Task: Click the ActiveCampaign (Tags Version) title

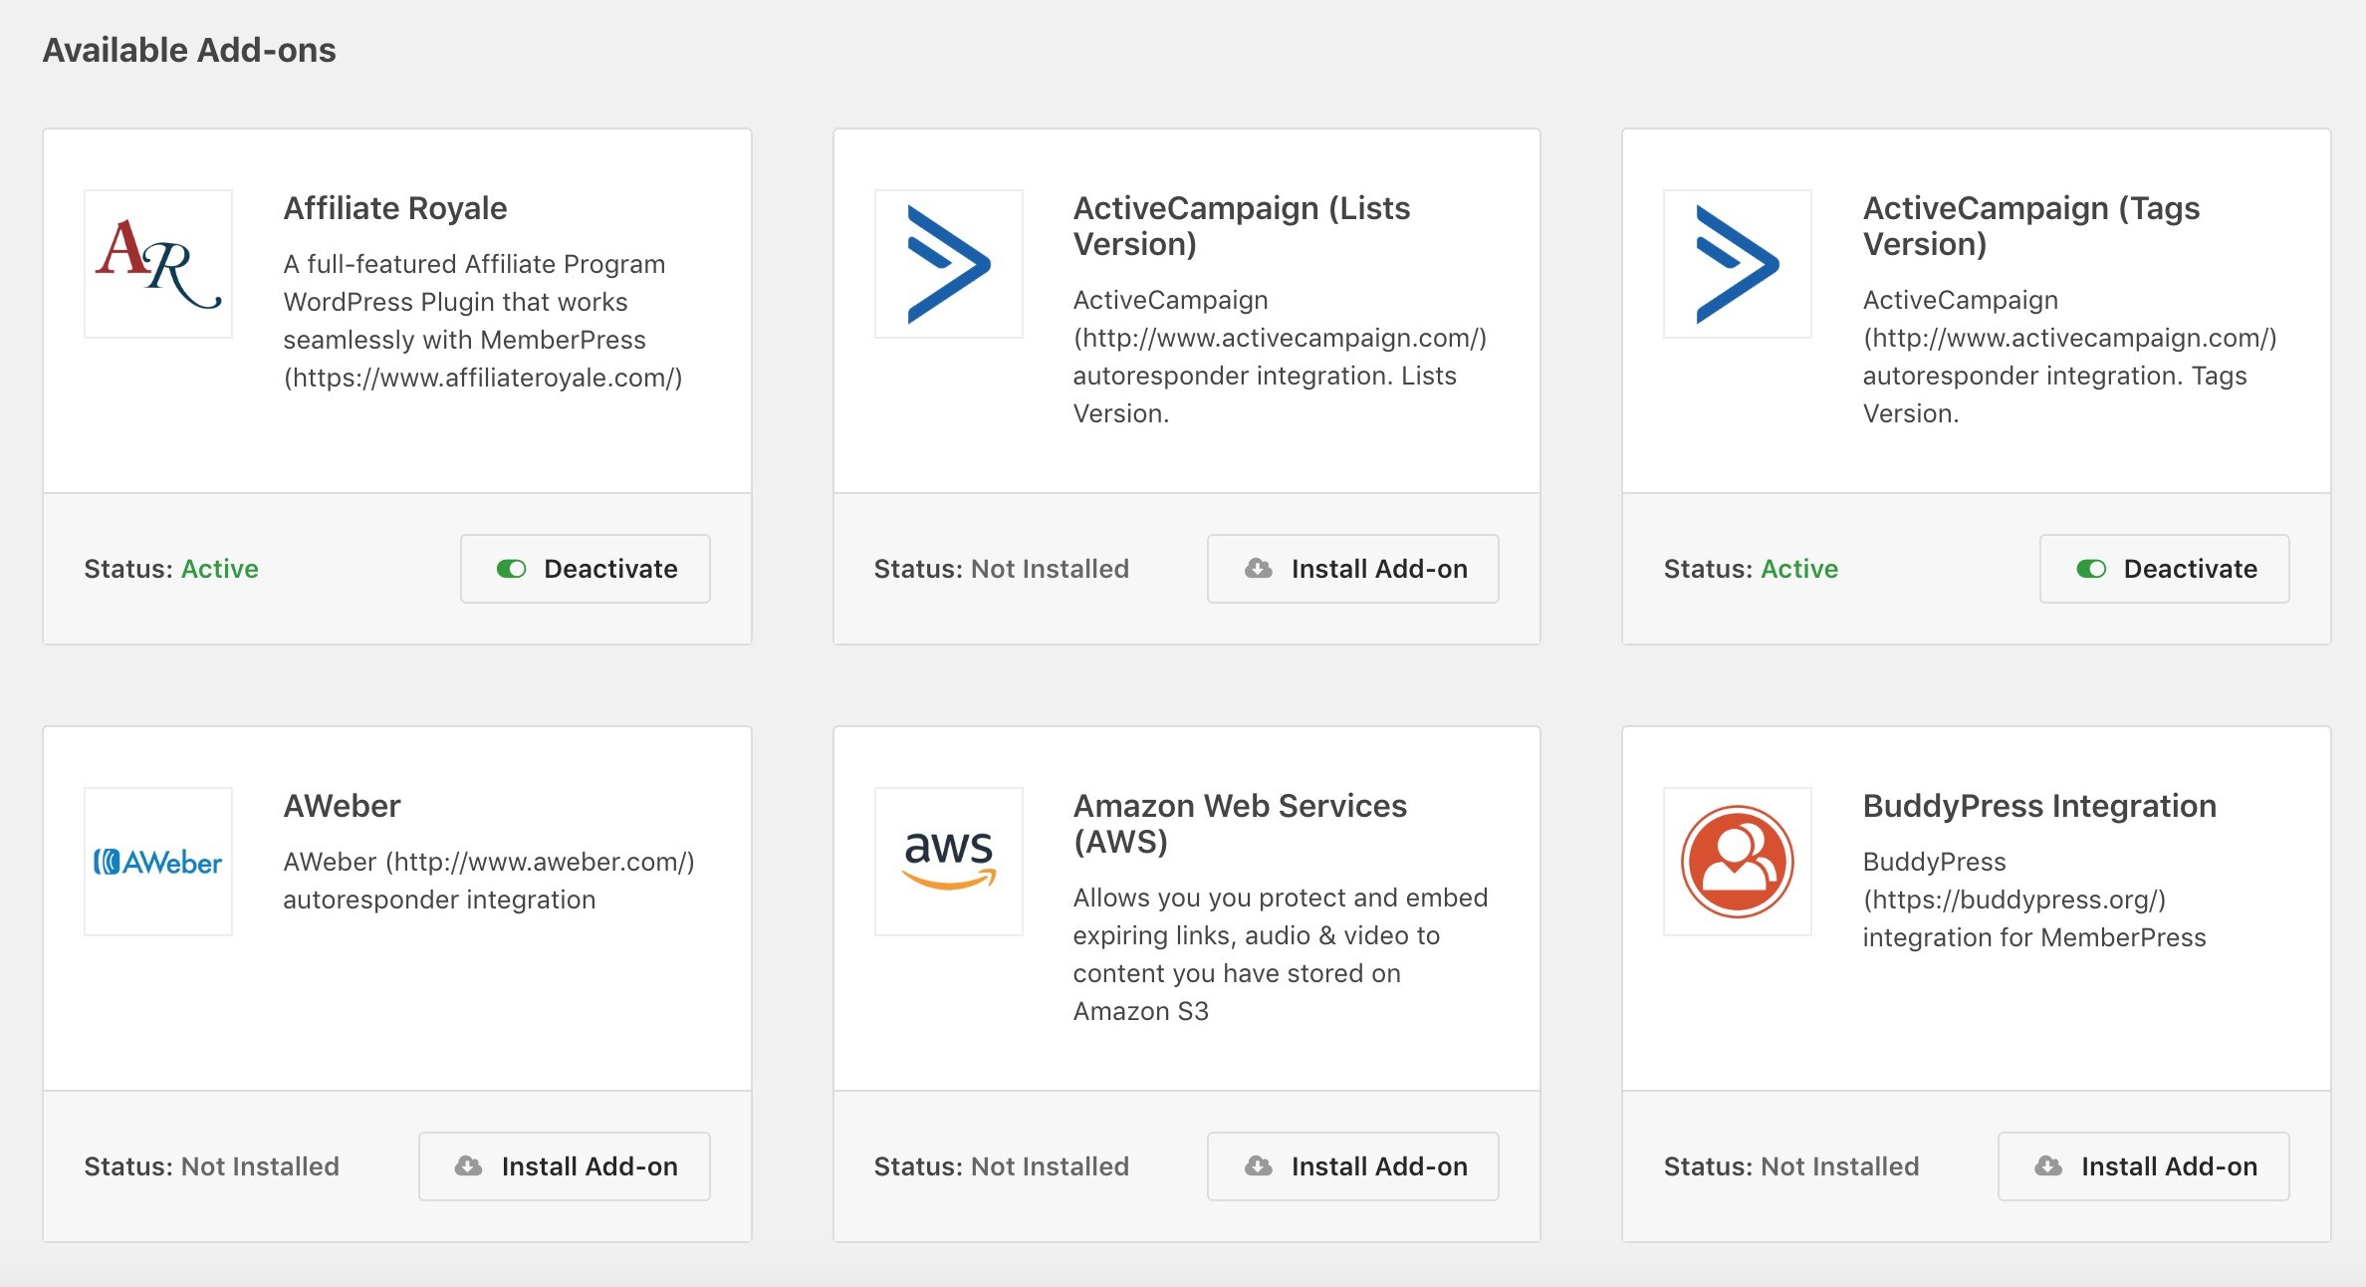Action: click(x=2031, y=226)
